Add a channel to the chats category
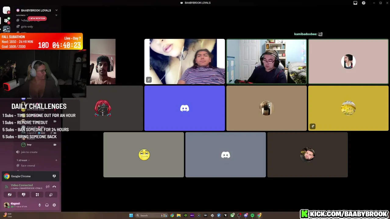The width and height of the screenshot is (390, 219). click(56, 15)
